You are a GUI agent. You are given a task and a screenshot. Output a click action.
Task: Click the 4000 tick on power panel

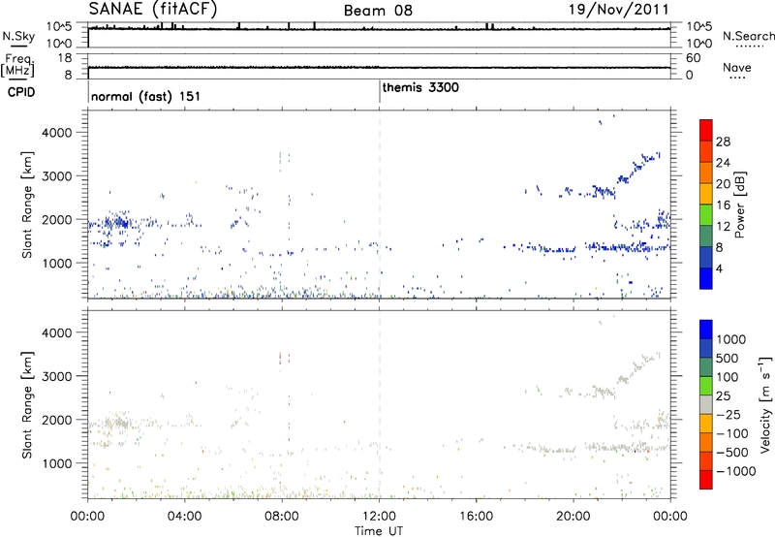pyautogui.click(x=57, y=133)
